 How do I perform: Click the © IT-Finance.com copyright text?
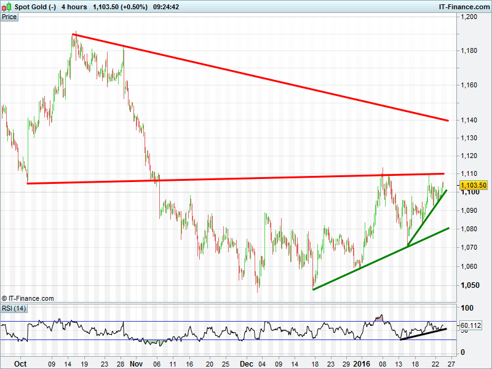click(x=28, y=298)
